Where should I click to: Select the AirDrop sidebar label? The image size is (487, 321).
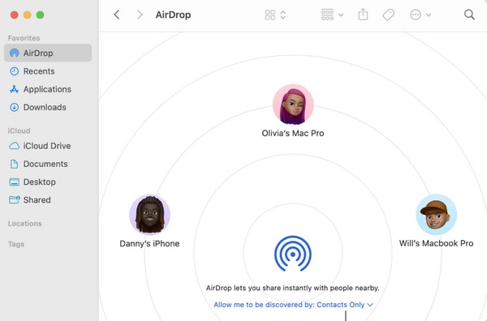point(38,53)
